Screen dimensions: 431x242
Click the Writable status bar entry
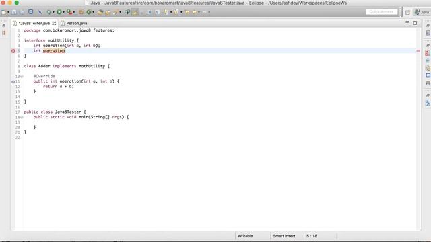(245, 236)
